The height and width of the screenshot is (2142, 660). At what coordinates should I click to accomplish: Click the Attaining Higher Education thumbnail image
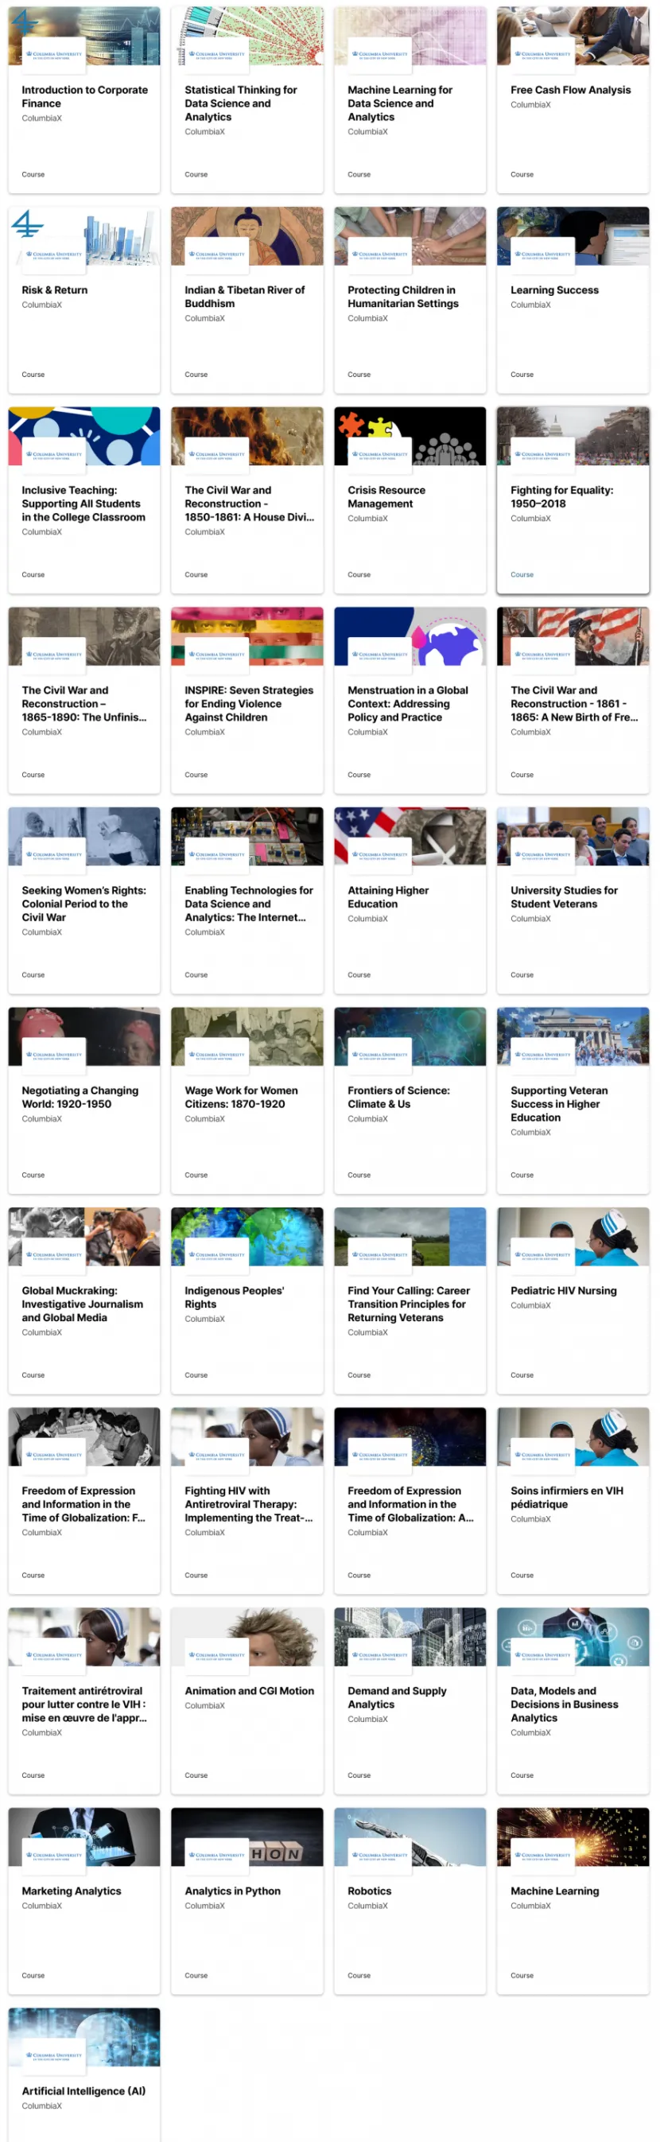pos(410,837)
